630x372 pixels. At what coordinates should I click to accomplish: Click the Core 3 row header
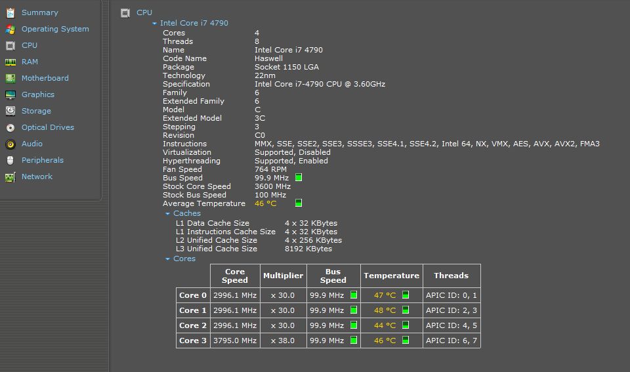coord(193,341)
